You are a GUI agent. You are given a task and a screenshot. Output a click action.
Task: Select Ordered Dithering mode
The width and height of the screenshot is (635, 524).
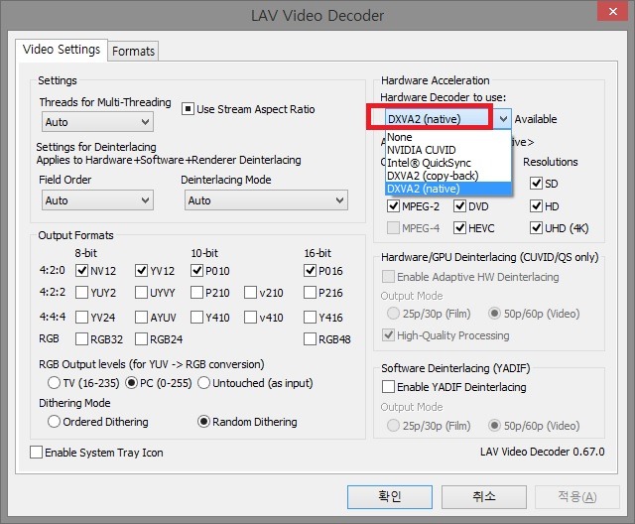point(54,422)
